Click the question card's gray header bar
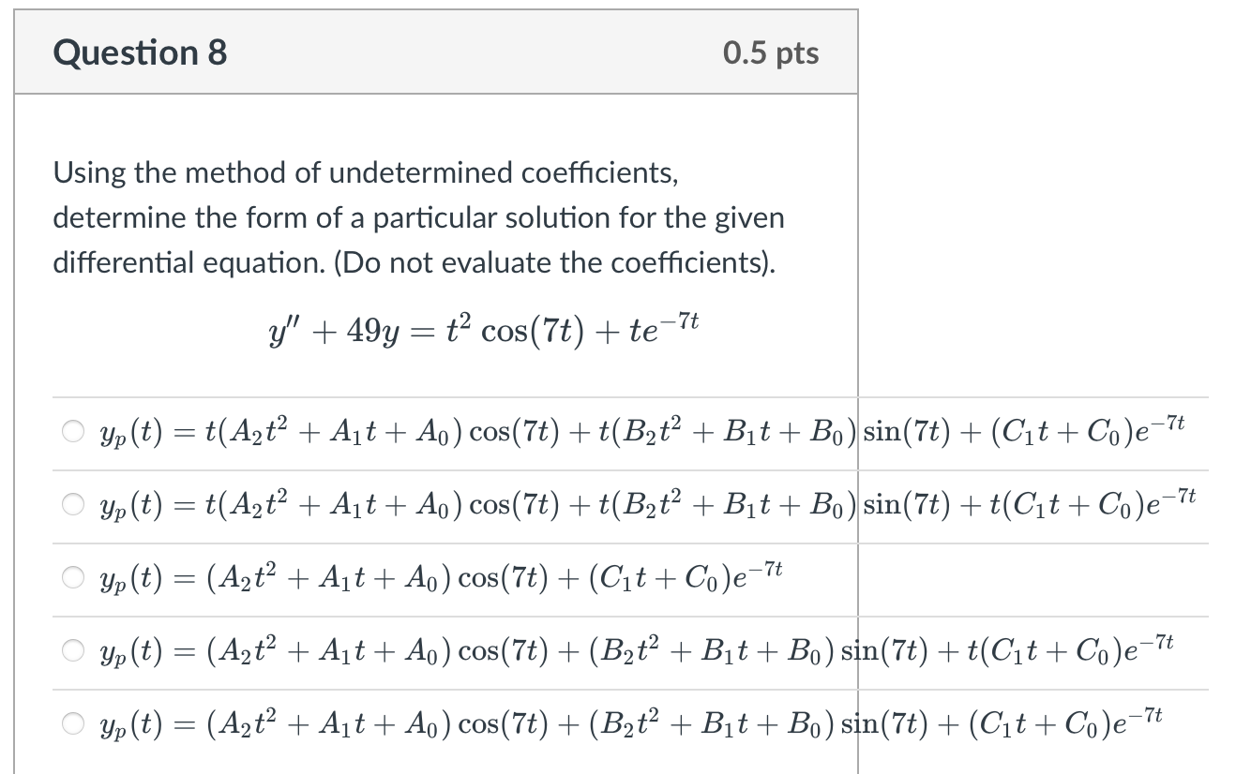The image size is (1251, 774). [x=437, y=52]
